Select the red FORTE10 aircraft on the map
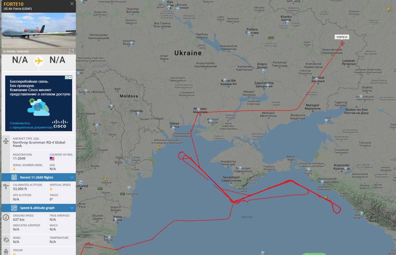 [x=342, y=43]
